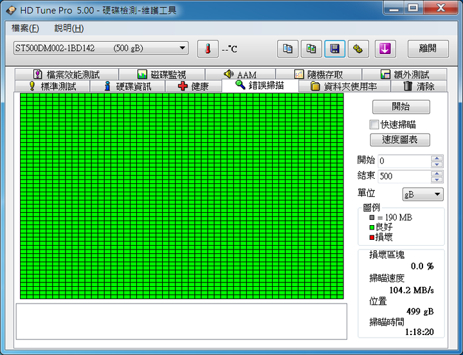Open the 單位 gB unit dropdown
463x355 pixels.
click(423, 194)
